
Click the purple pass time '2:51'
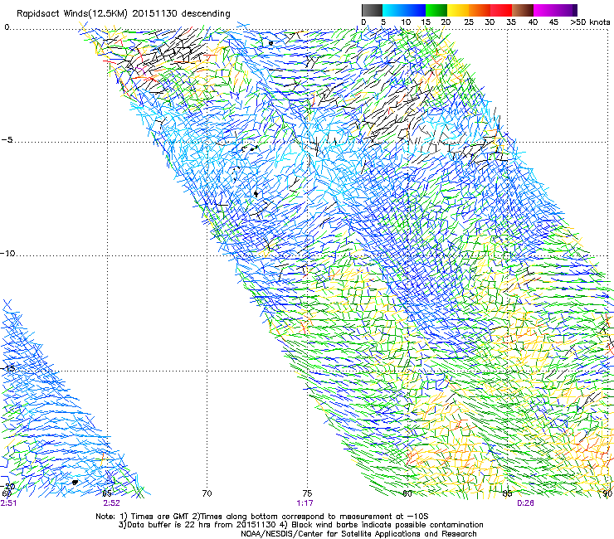[x=8, y=503]
